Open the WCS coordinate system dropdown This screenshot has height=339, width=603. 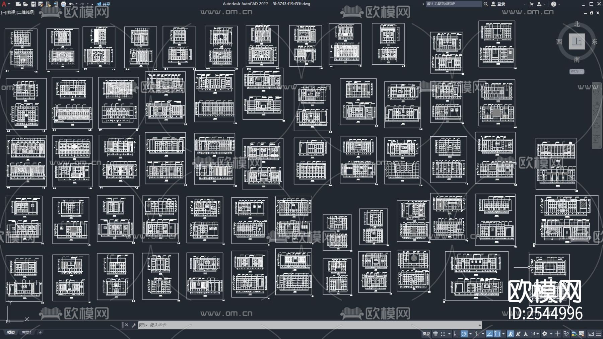tap(577, 71)
